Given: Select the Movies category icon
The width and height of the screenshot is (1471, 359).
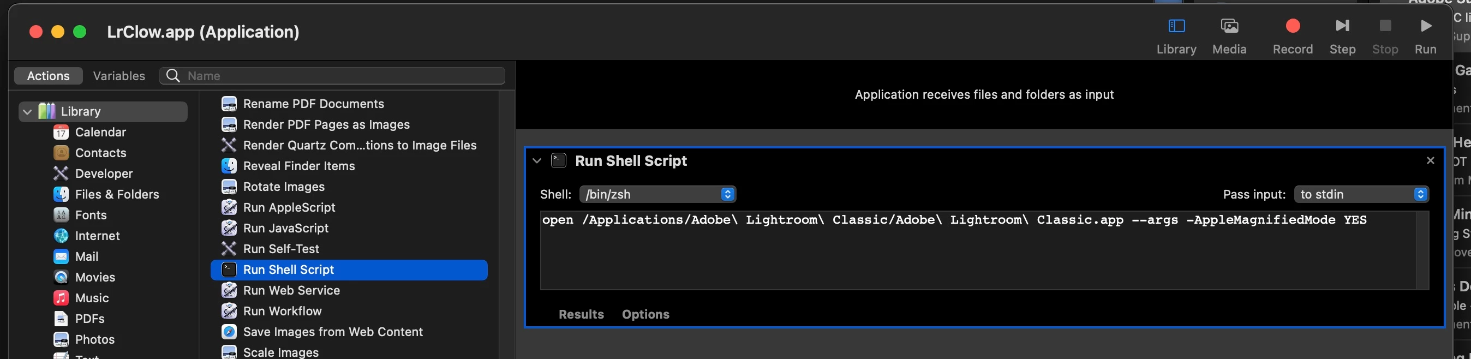Looking at the screenshot, I should click(x=61, y=277).
